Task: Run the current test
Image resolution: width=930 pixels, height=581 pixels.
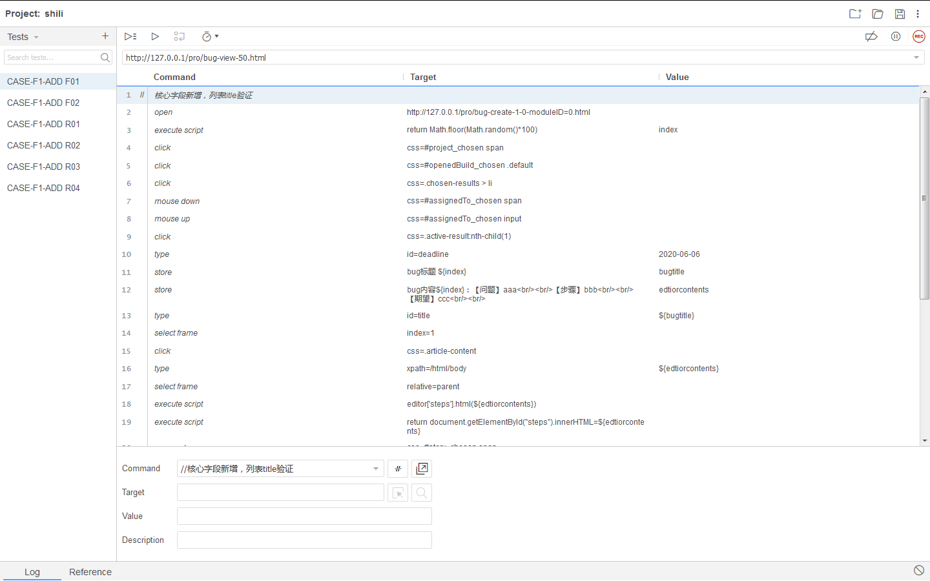Action: pyautogui.click(x=155, y=36)
